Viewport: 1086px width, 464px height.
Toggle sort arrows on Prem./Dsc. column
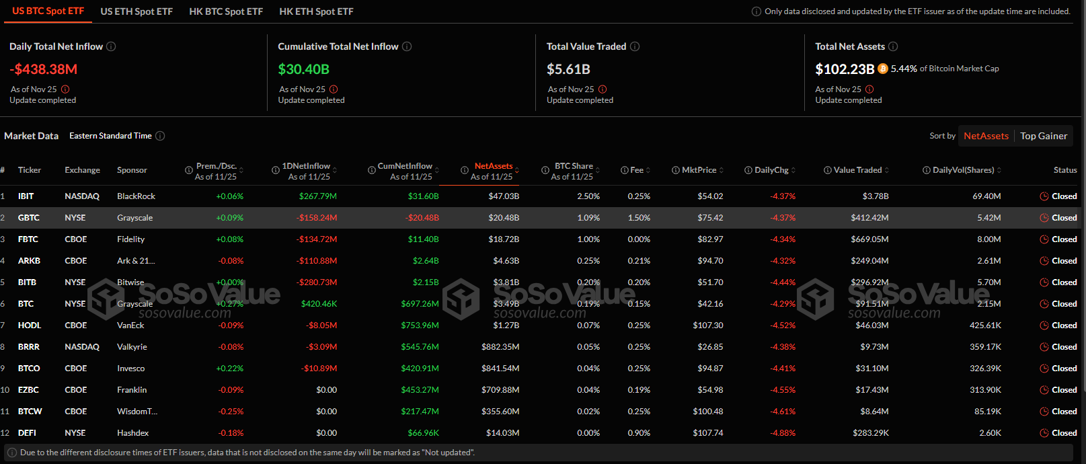[241, 171]
